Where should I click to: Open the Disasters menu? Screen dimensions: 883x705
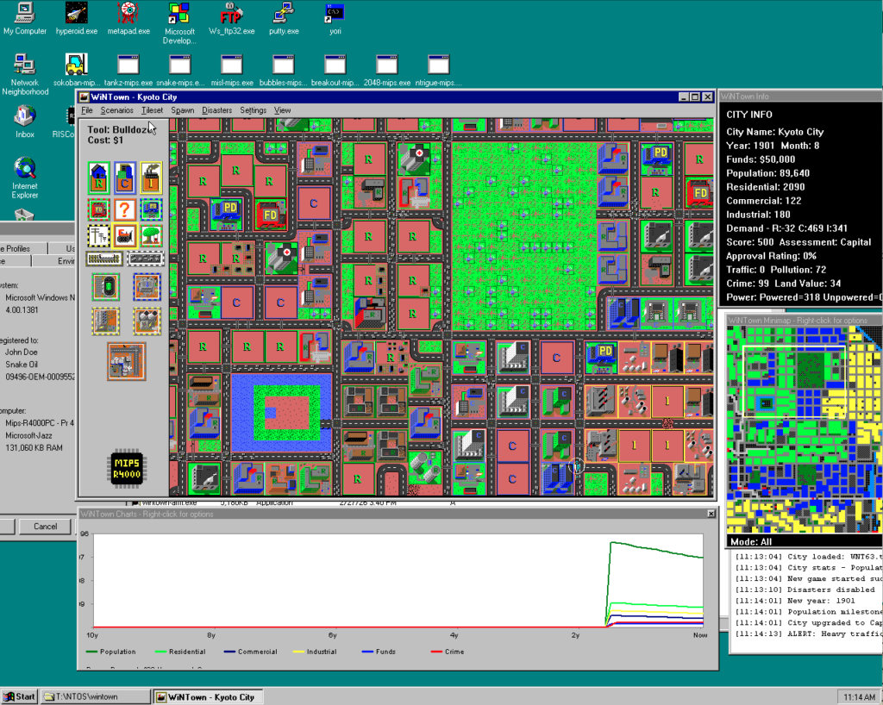point(216,110)
